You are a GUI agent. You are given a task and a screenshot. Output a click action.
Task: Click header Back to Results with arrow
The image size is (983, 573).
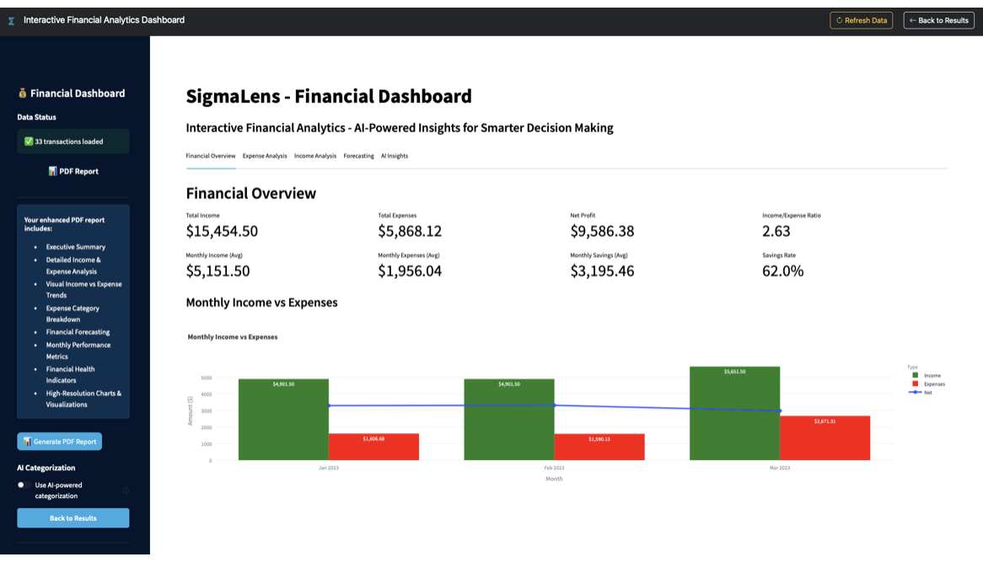938,21
